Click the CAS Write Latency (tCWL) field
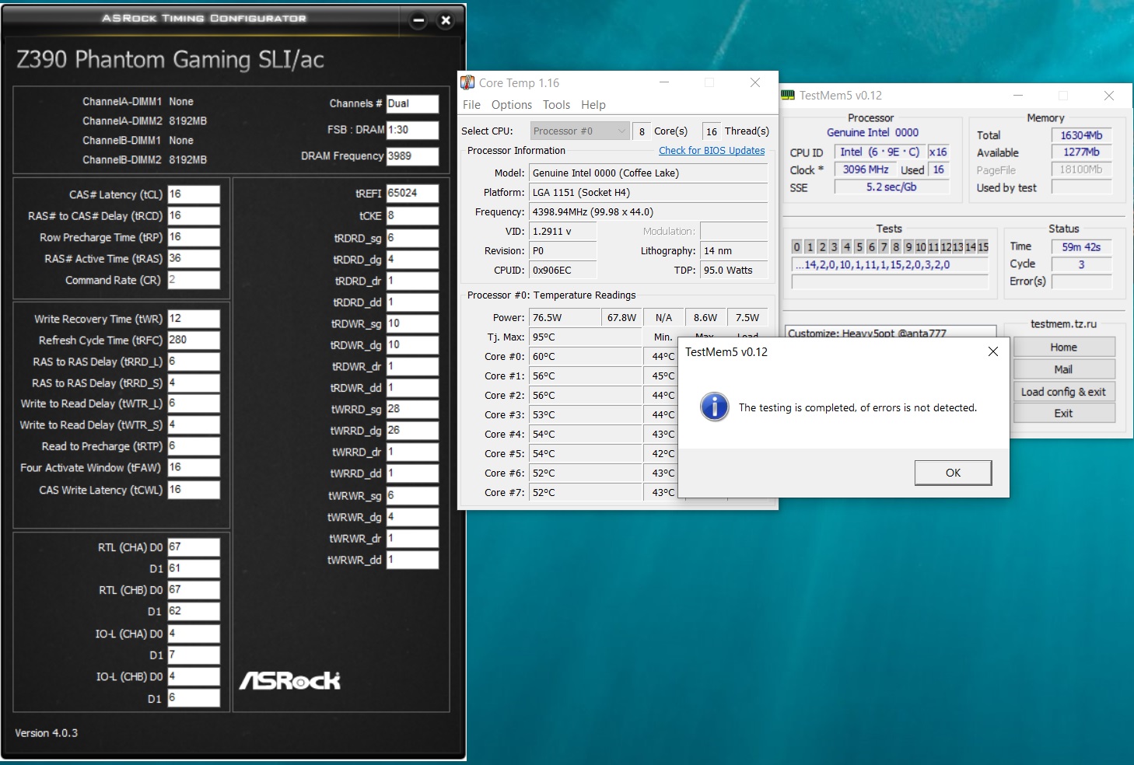The height and width of the screenshot is (765, 1134). [194, 490]
